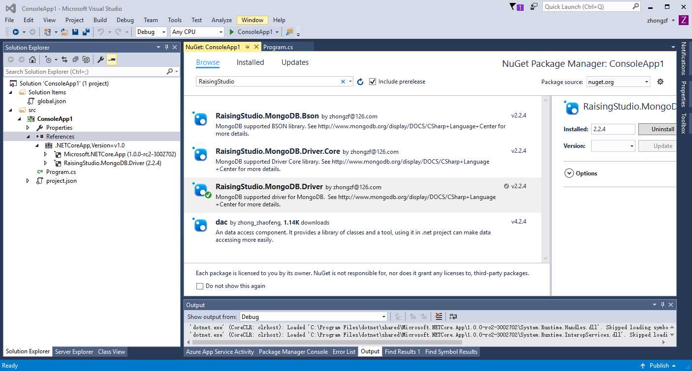The image size is (692, 371).
Task: Clear the RaisingStudio search text with X
Action: (x=343, y=82)
